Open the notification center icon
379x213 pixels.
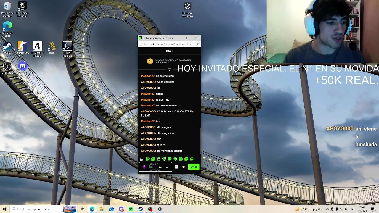click(373, 209)
